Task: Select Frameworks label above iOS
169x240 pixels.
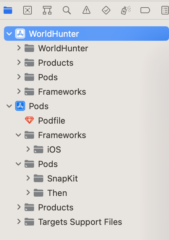Action: (62, 135)
